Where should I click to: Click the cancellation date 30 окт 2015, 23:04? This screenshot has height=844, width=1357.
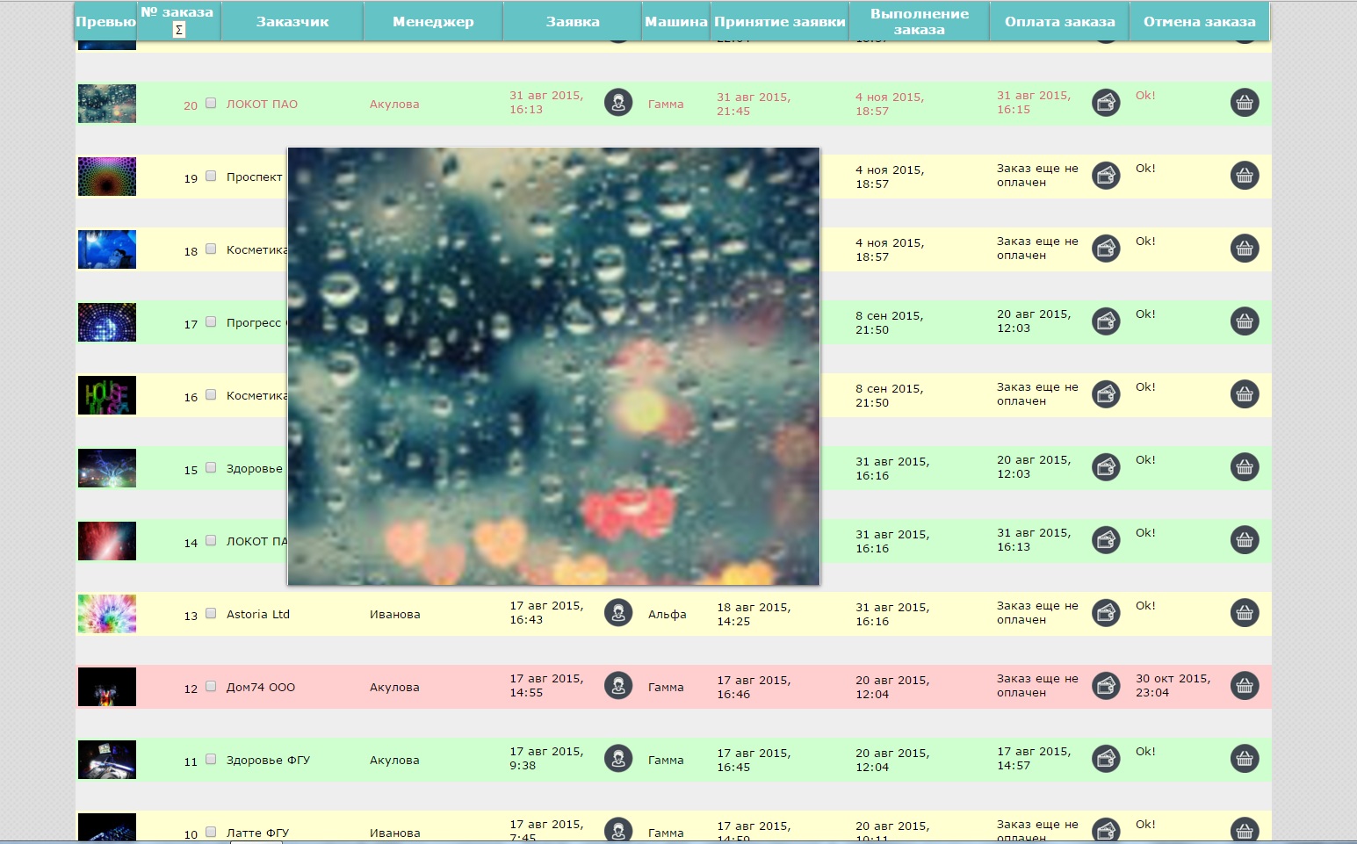coord(1173,685)
